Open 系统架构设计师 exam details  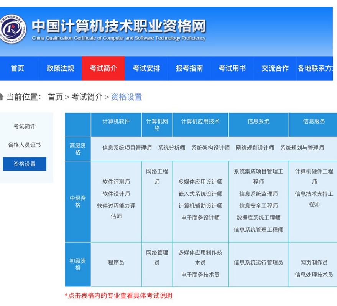click(210, 148)
